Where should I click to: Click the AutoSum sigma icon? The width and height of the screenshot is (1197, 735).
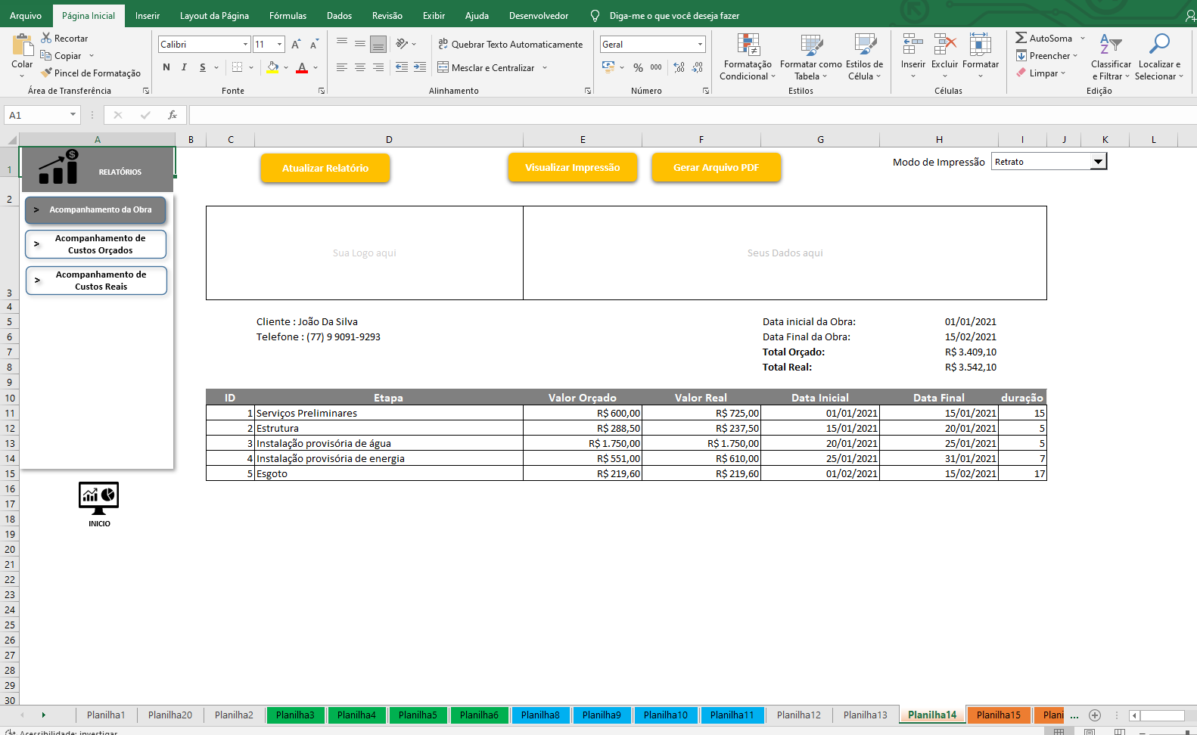(x=1021, y=38)
